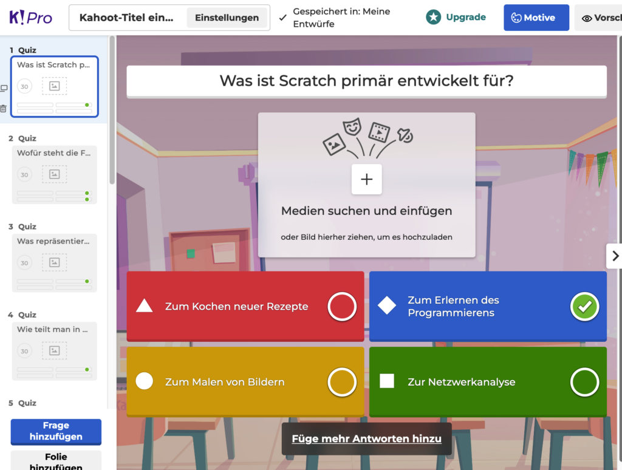Click the Upgrade star icon
Image resolution: width=622 pixels, height=470 pixels.
(434, 18)
